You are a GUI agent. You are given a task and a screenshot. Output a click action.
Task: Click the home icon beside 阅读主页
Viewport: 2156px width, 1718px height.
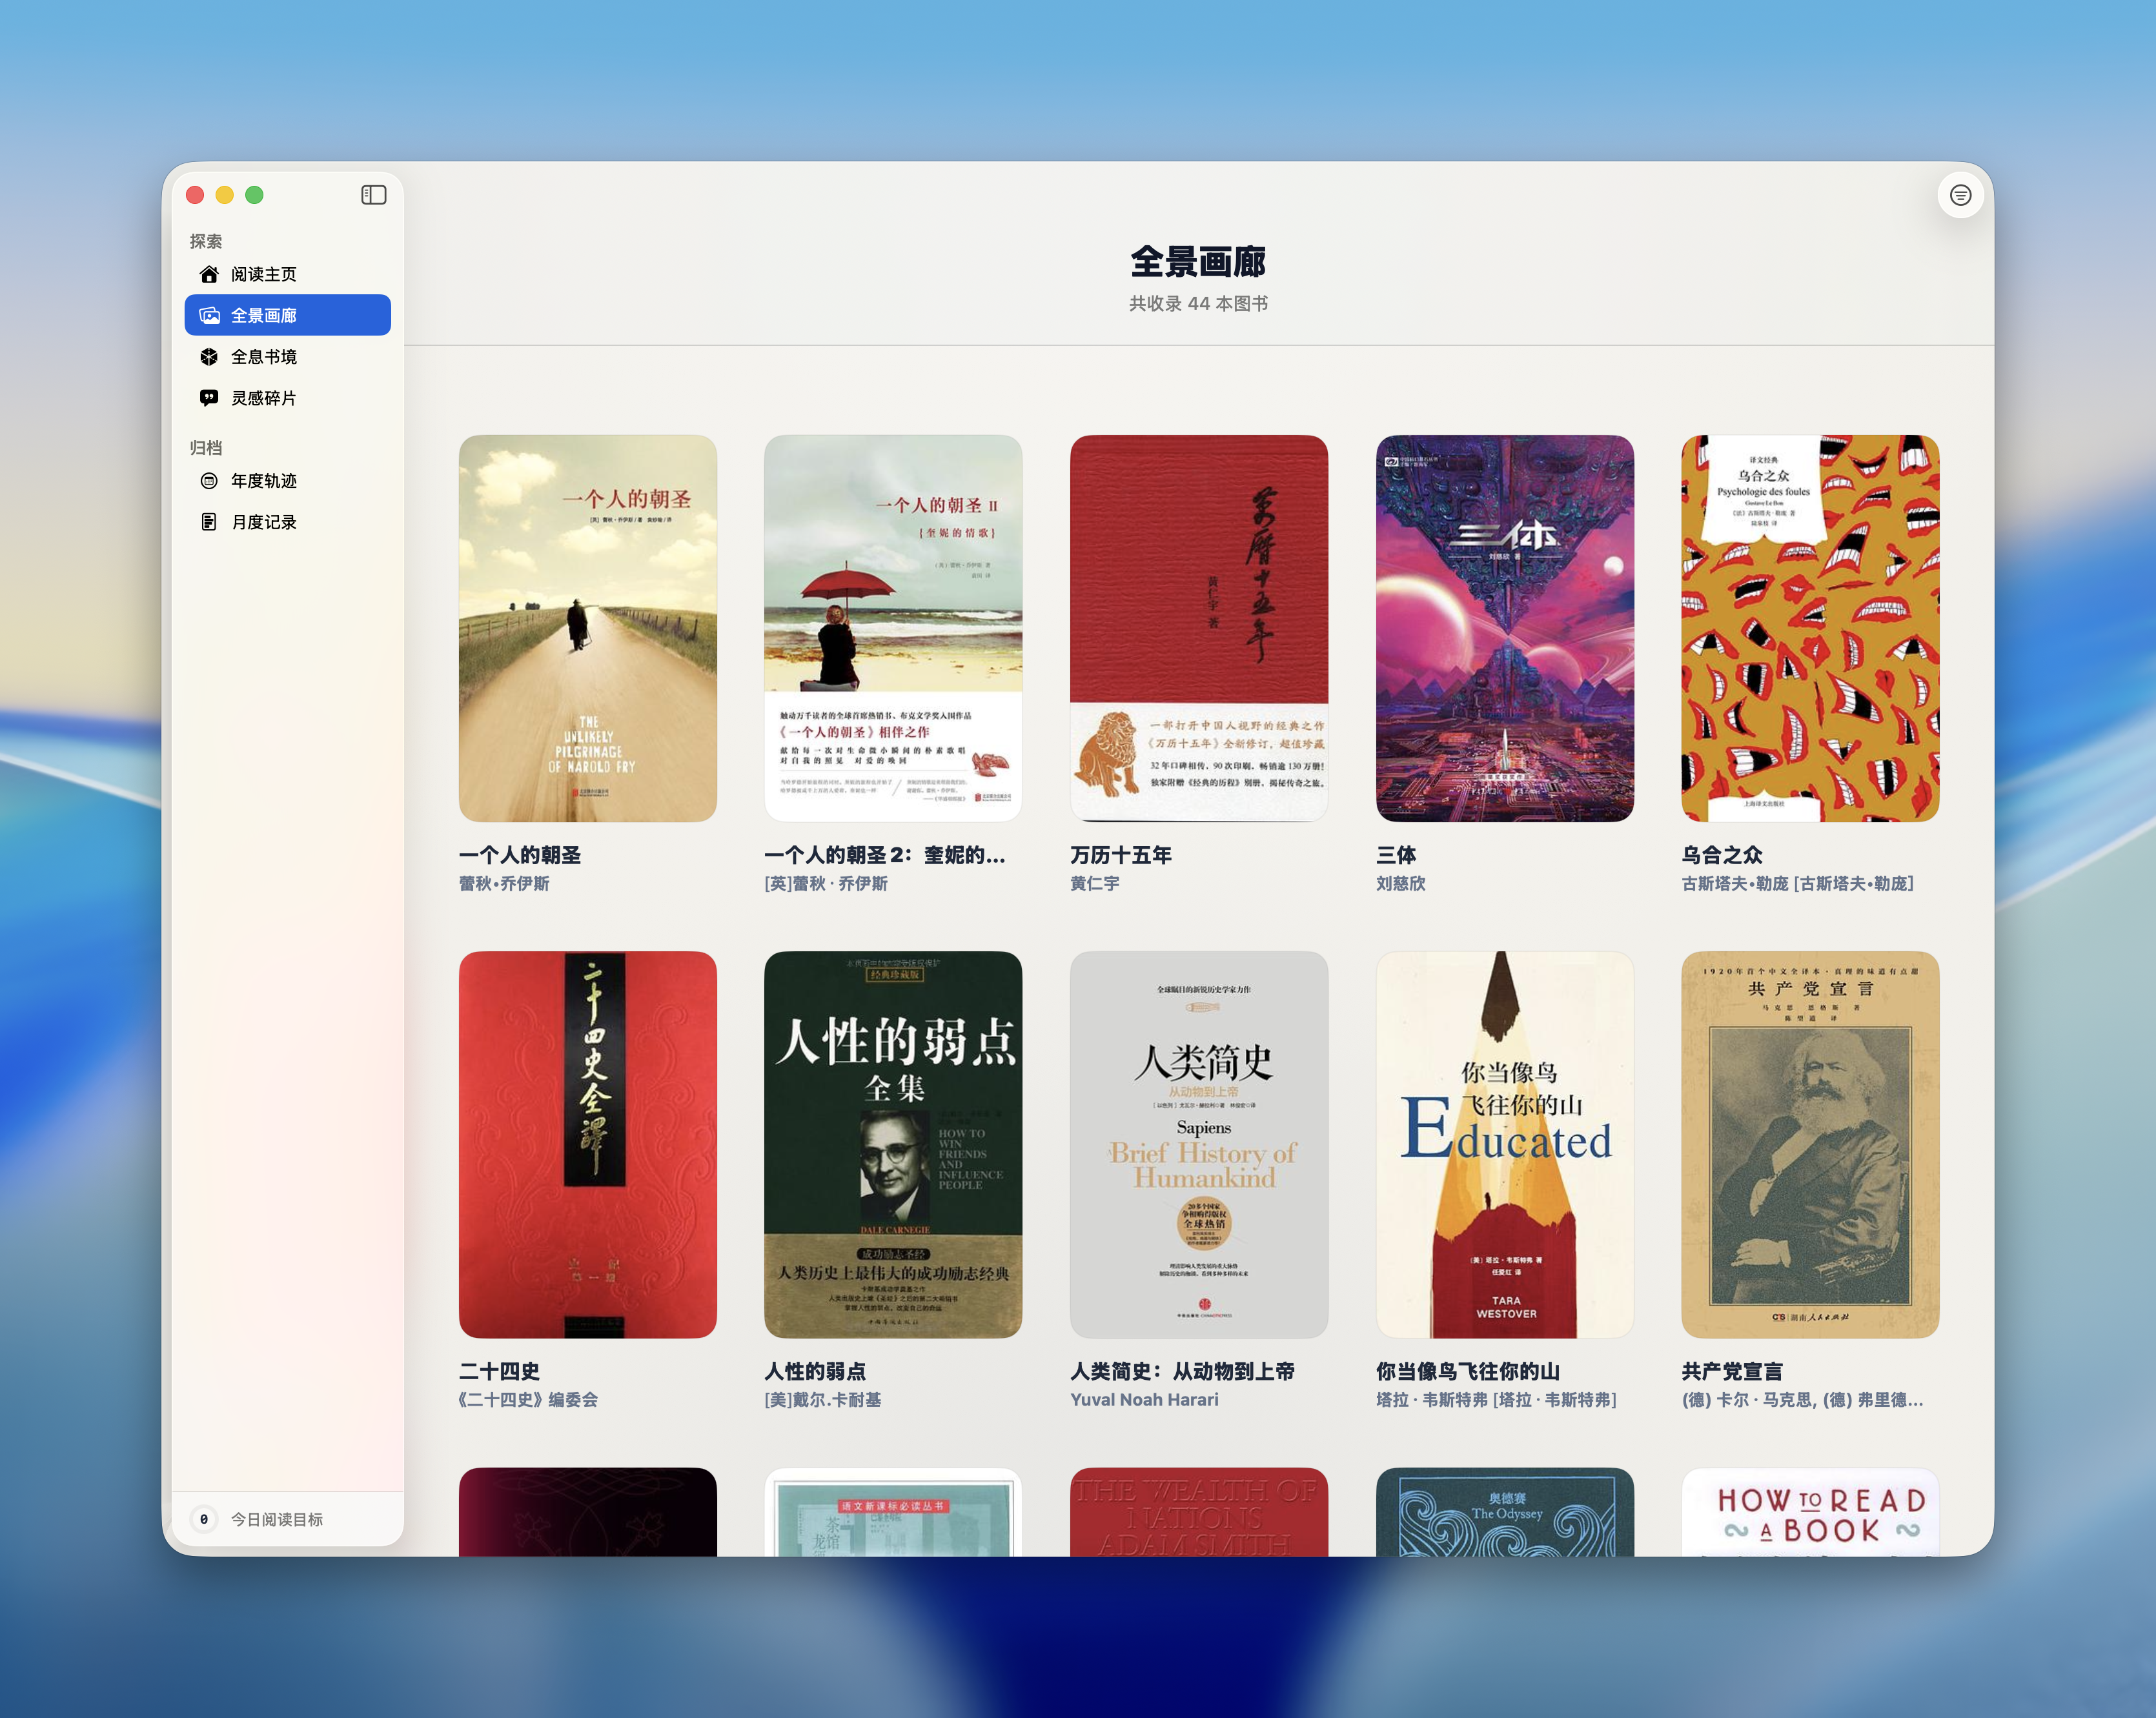coord(209,274)
